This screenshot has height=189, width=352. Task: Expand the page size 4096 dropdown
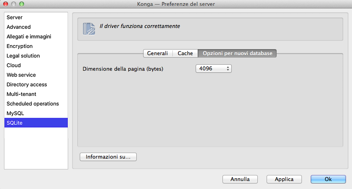click(x=214, y=69)
